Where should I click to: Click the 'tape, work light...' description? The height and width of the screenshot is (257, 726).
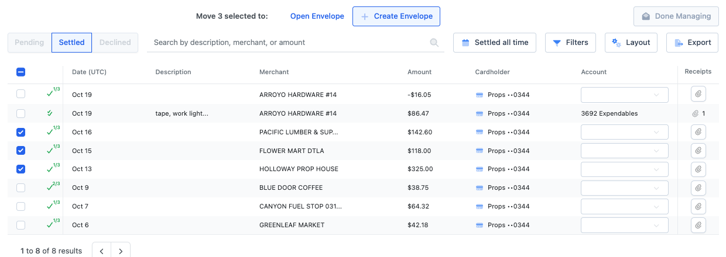[x=181, y=113]
